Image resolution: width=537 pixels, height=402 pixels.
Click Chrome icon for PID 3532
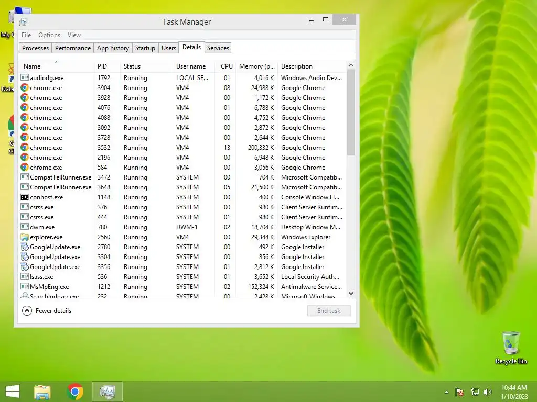(24, 147)
